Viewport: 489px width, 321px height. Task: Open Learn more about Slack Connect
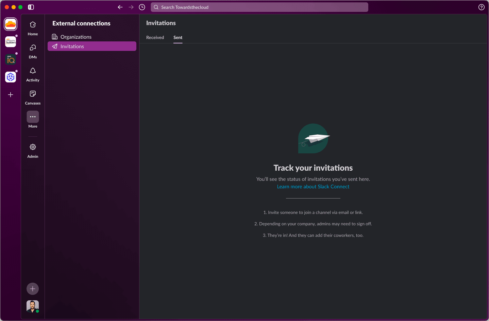313,186
